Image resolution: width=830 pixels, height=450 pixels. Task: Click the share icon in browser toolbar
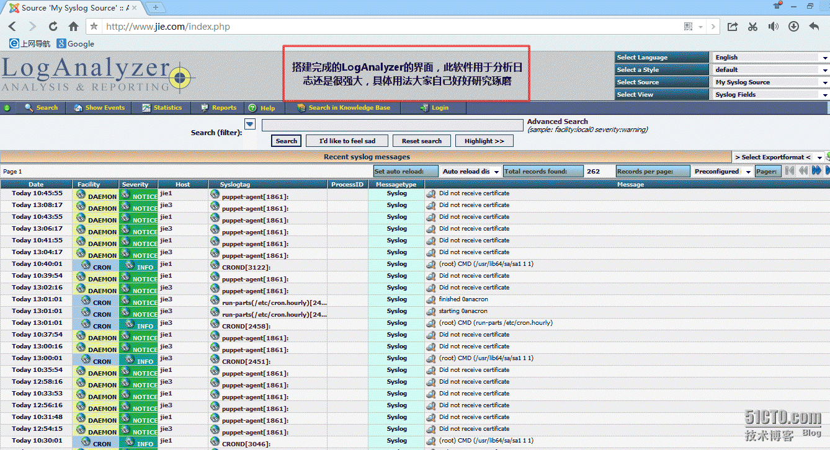733,27
